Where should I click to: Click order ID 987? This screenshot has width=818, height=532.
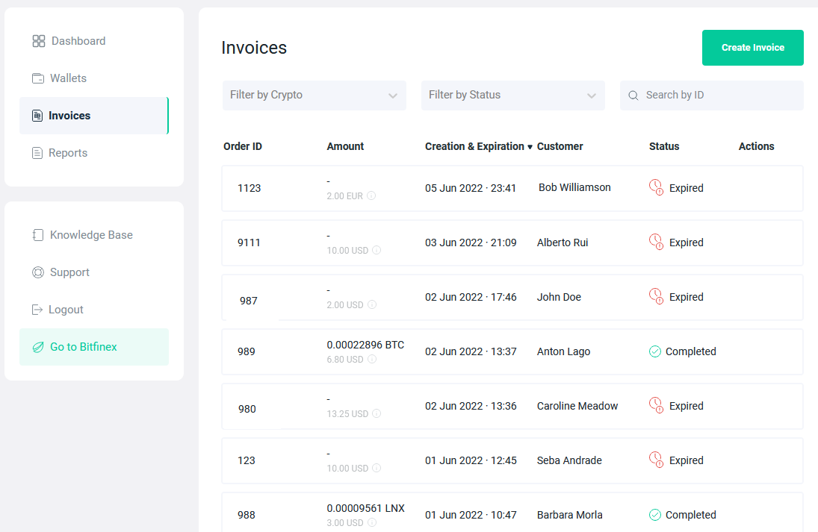click(x=248, y=301)
